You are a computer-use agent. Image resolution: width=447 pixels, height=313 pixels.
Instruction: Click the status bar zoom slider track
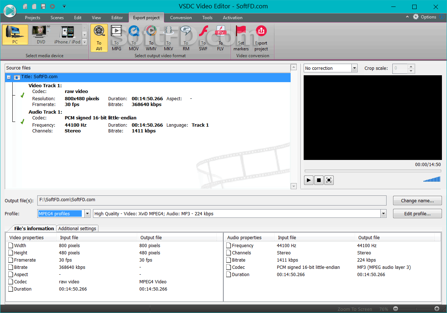tap(416, 309)
